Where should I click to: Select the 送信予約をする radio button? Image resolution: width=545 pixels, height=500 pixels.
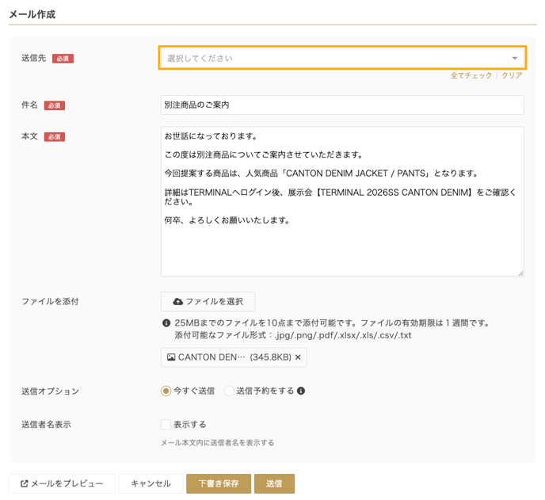tap(229, 391)
